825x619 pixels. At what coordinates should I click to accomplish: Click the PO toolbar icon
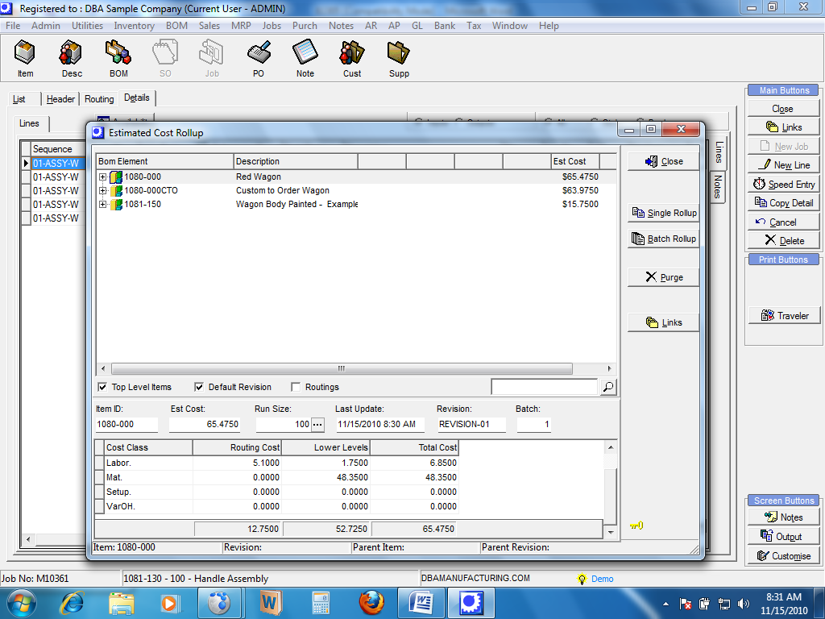pos(259,60)
